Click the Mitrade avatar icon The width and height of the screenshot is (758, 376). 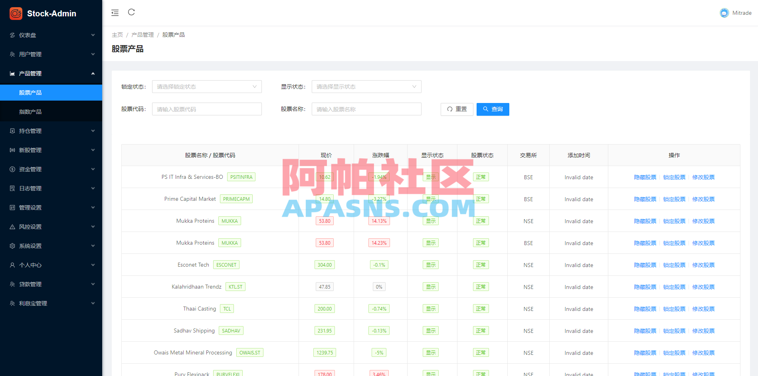[724, 12]
